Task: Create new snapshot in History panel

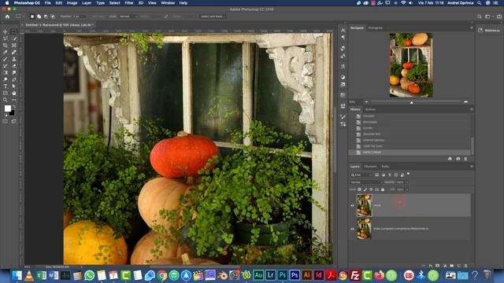Action: coord(458,159)
